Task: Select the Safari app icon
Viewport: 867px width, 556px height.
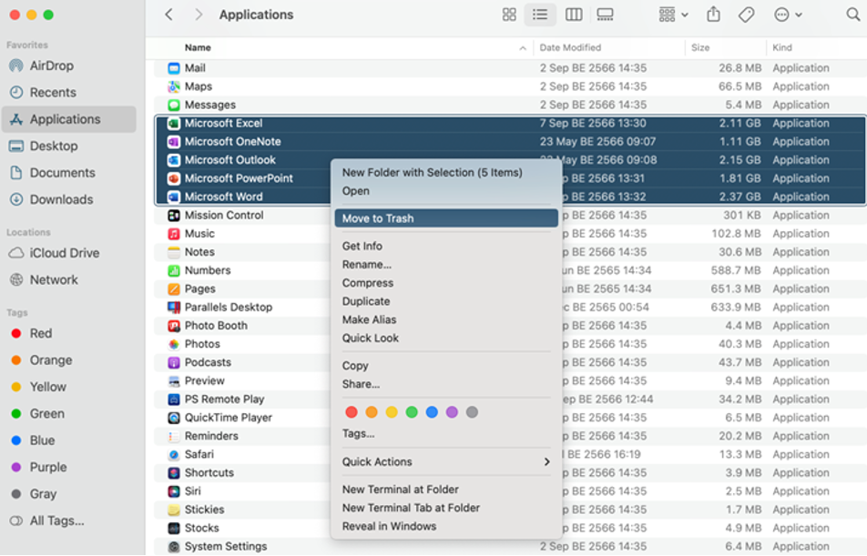Action: (x=174, y=454)
